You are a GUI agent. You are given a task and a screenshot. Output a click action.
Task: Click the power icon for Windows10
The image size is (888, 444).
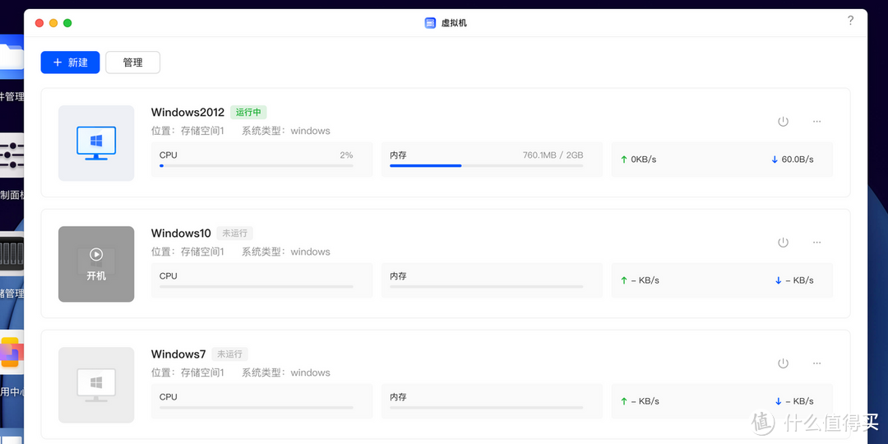(783, 243)
